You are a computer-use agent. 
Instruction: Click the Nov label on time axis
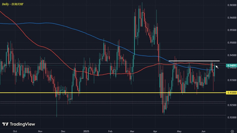click(x=40, y=131)
